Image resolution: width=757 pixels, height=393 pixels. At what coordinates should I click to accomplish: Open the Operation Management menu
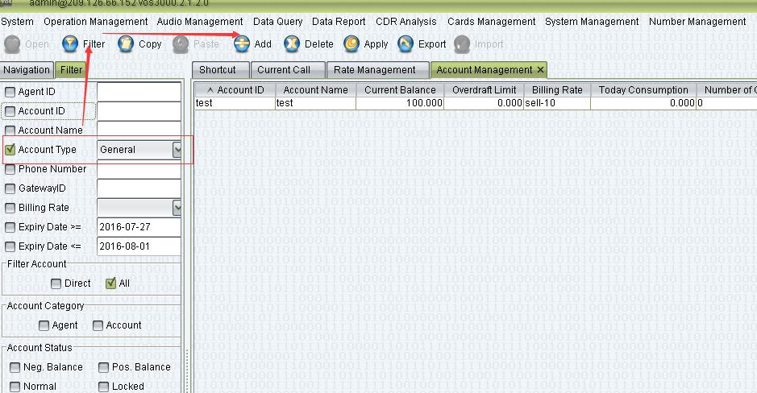96,22
